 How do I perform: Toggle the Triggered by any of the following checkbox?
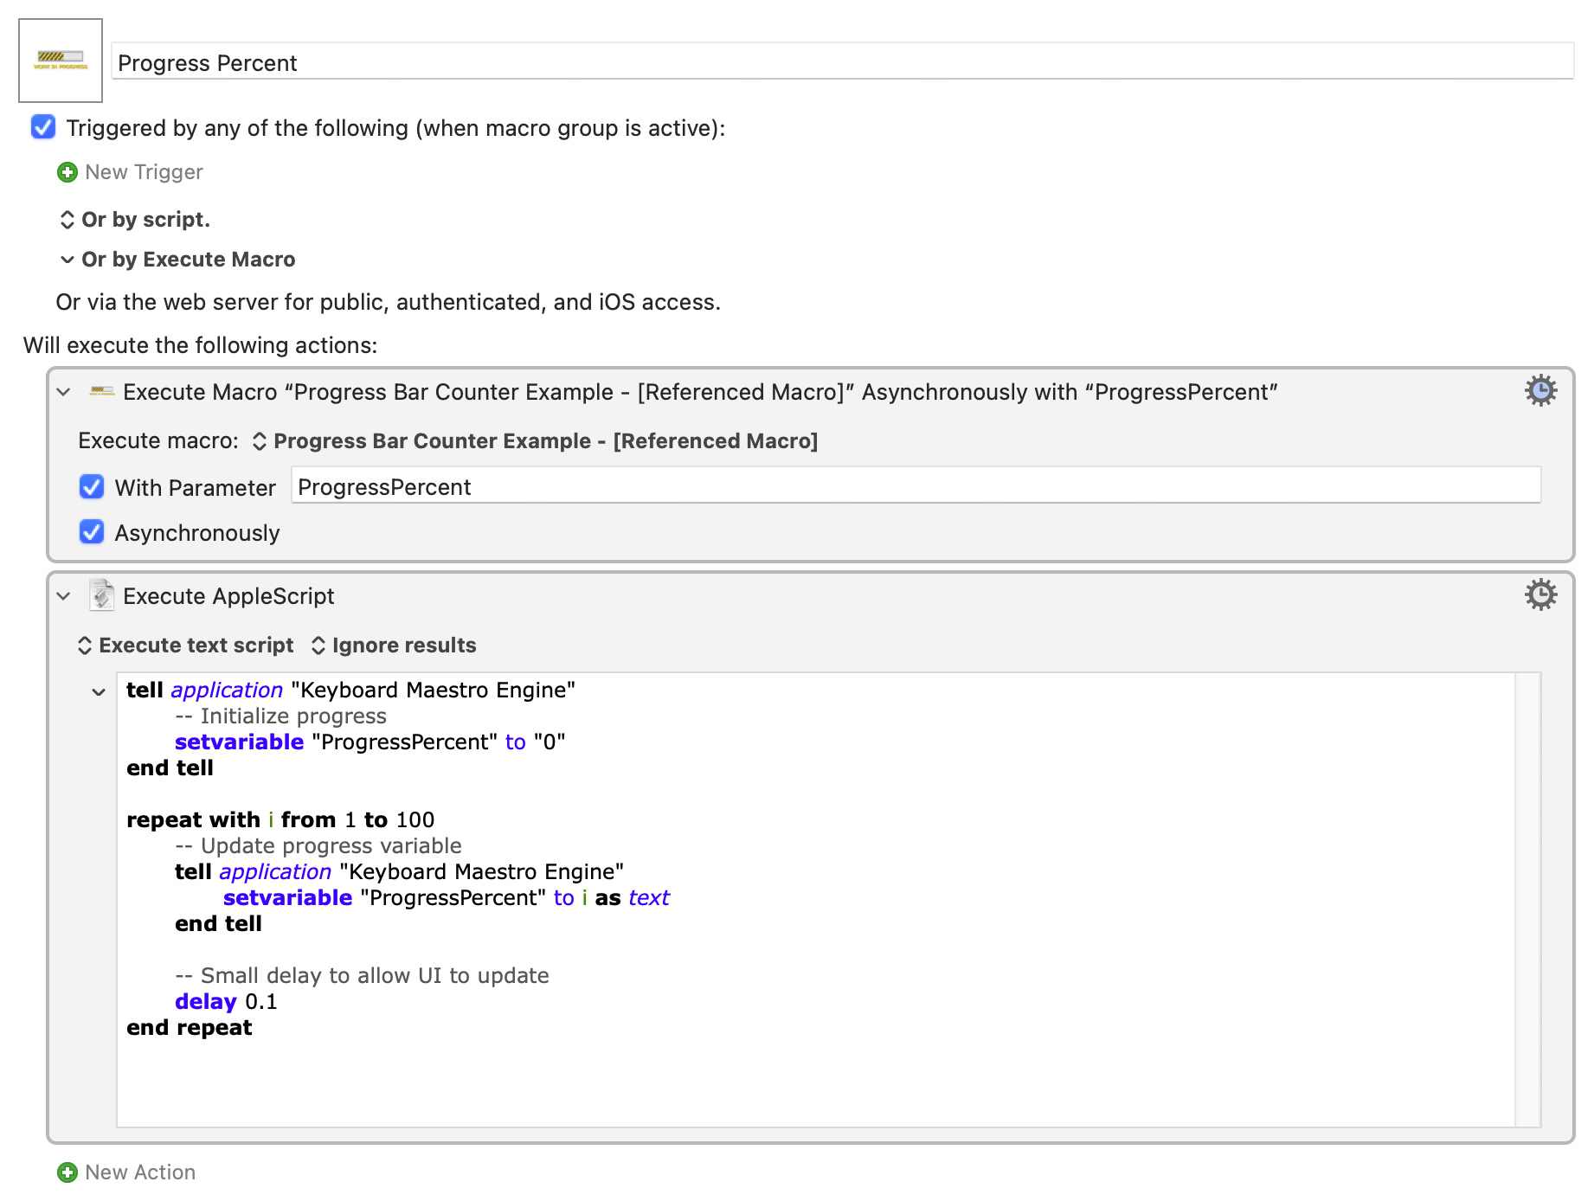pyautogui.click(x=43, y=127)
